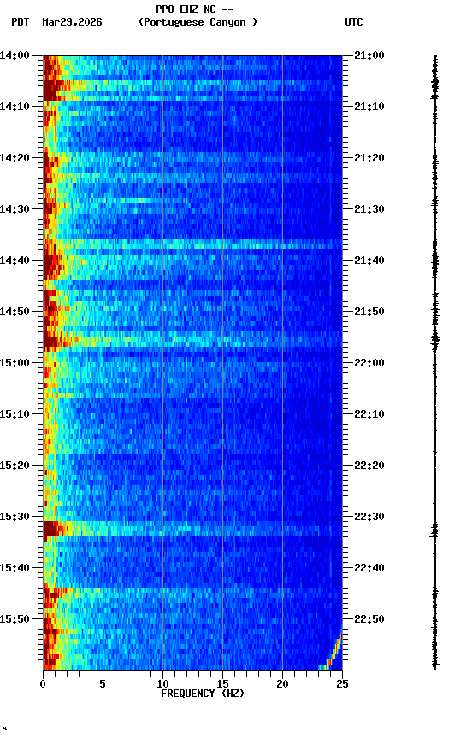Click the '22:30' UTC time label
This screenshot has height=738, width=472.
369,517
